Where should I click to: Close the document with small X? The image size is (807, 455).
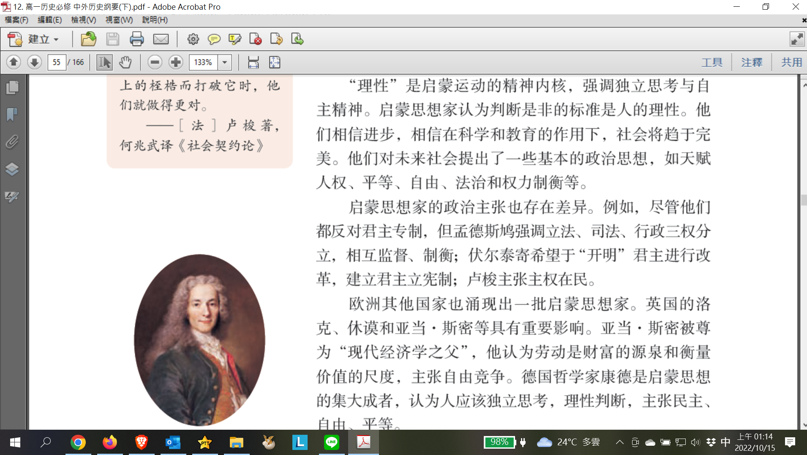[x=803, y=20]
